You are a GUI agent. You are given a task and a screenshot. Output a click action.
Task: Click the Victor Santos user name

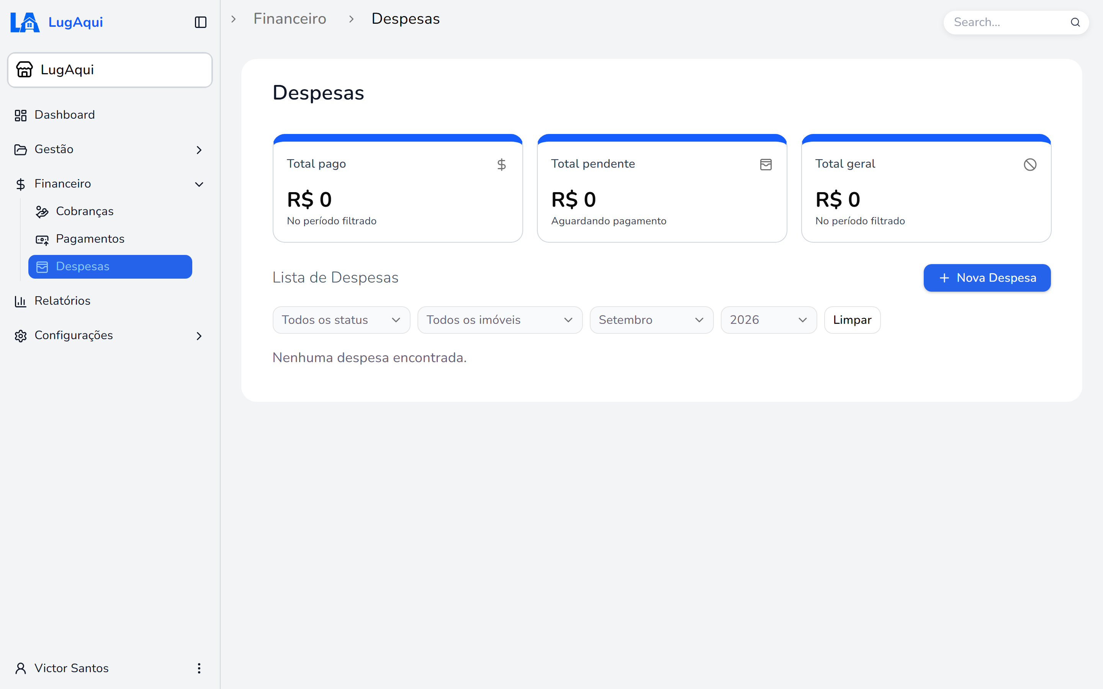point(72,668)
